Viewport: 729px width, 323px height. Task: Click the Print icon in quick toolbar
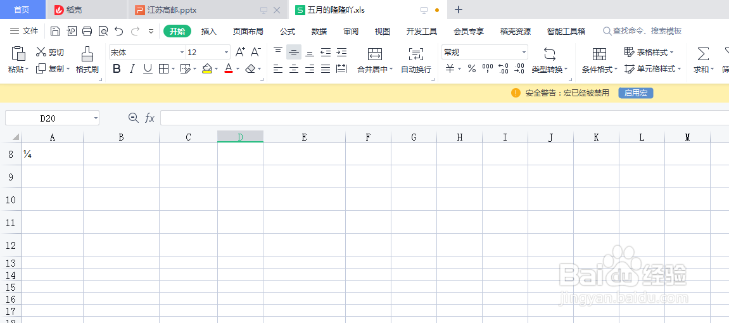(x=87, y=31)
